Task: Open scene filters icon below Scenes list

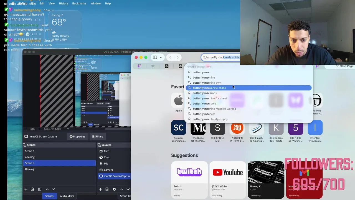Action: click(x=40, y=189)
